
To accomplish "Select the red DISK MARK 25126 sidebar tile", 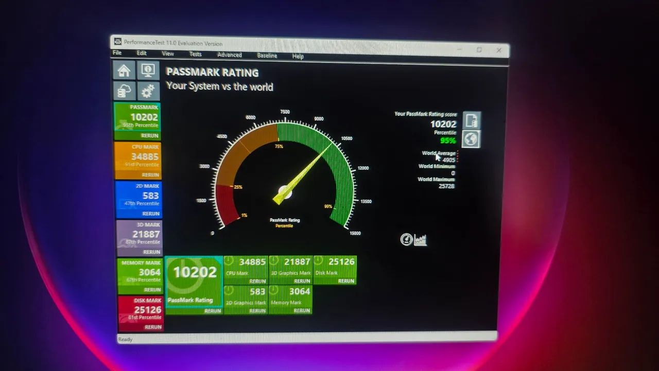I will point(141,313).
